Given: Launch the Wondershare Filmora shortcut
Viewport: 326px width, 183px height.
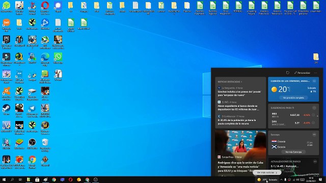Looking at the screenshot, I should pos(7,59).
